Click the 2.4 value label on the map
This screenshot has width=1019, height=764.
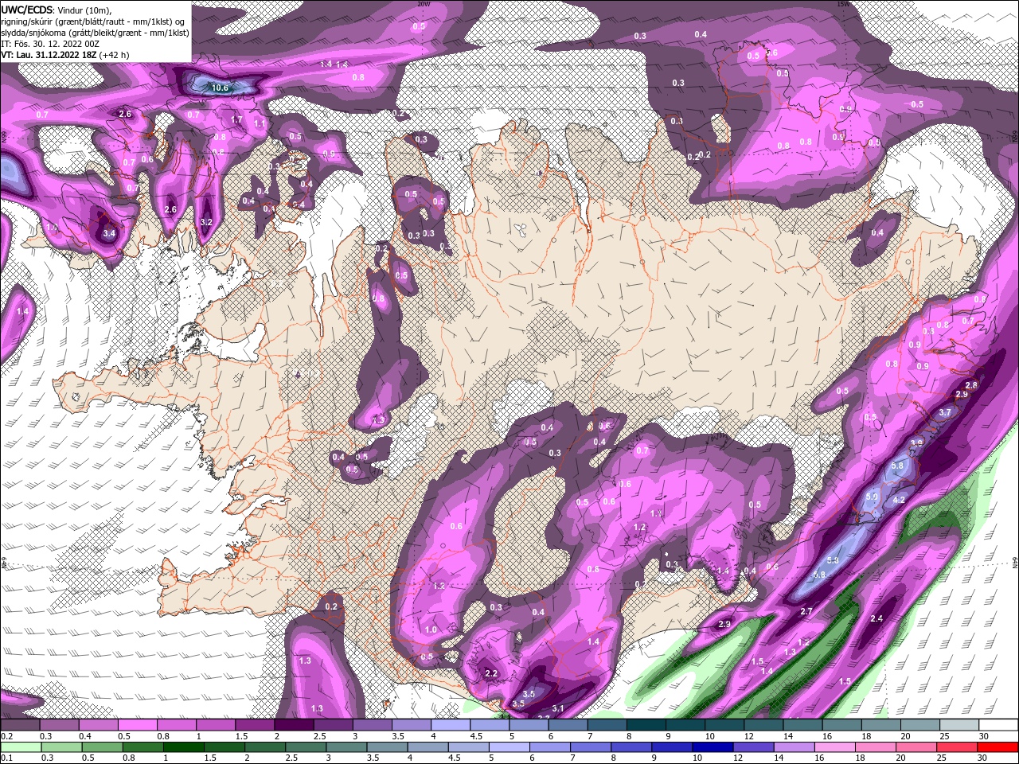(x=877, y=619)
